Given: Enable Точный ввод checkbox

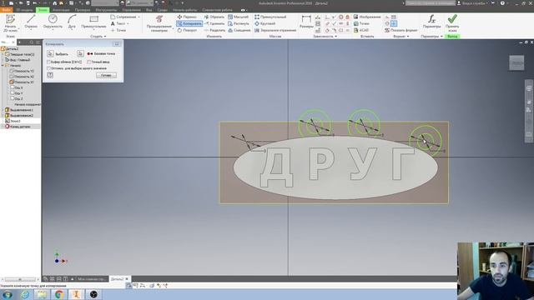Looking at the screenshot, I should (x=89, y=62).
